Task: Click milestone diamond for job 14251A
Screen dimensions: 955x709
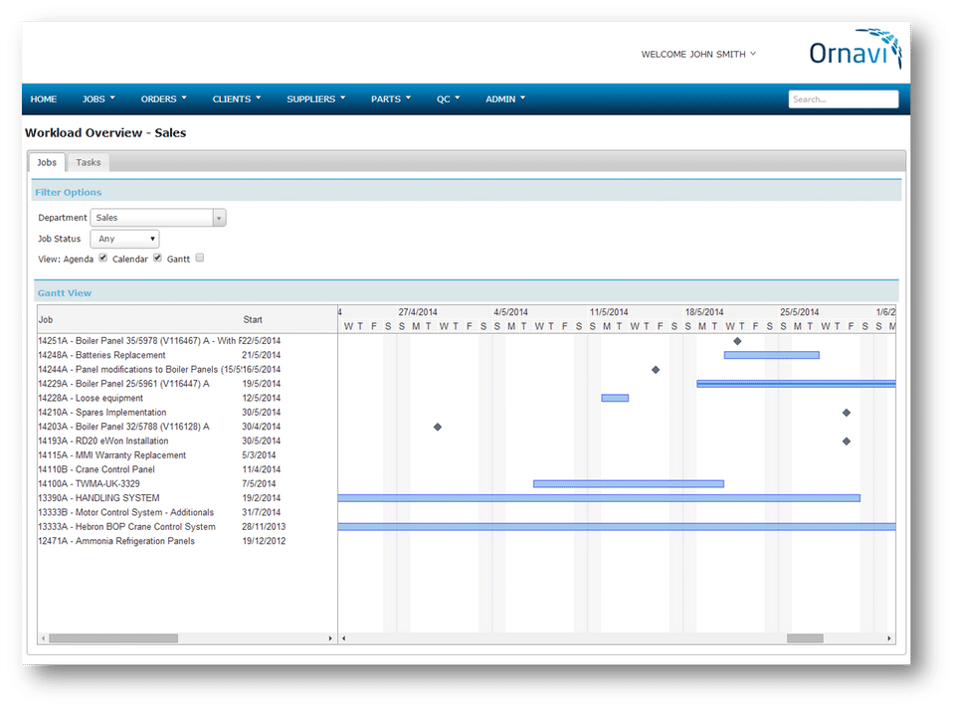Action: [x=737, y=341]
